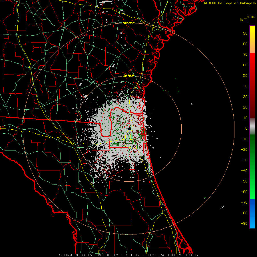Click the STORM RELATIVE VELOCITY footer text
Image resolution: width=257 pixels, height=257 pixels.
pyautogui.click(x=89, y=255)
